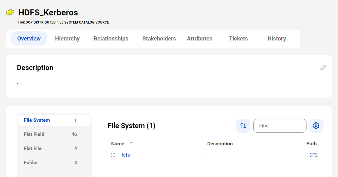Image resolution: width=338 pixels, height=177 pixels.
Task: Click the drag-handle grid icon beside Hdfs
Action: point(113,155)
